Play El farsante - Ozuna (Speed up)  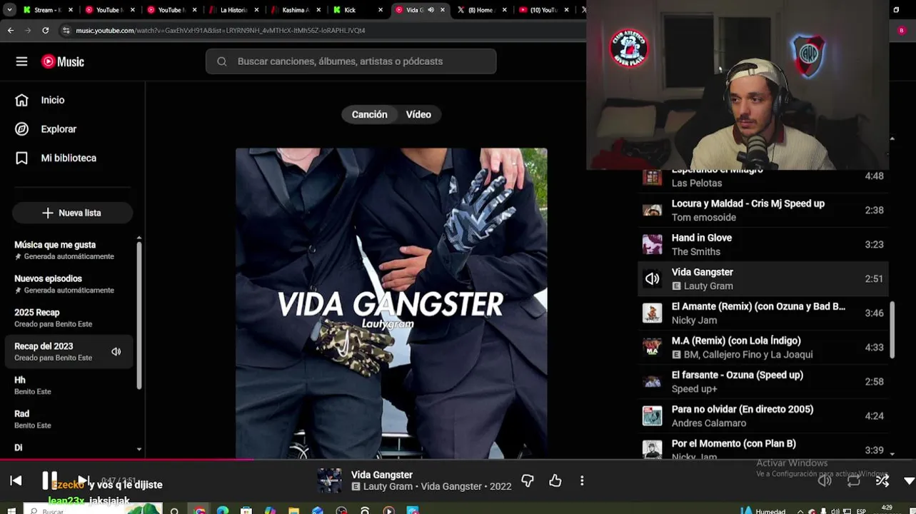click(x=763, y=382)
